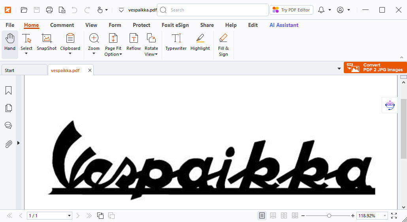This screenshot has width=407, height=222.
Task: Click the zoom slider handle
Action: [x=329, y=216]
